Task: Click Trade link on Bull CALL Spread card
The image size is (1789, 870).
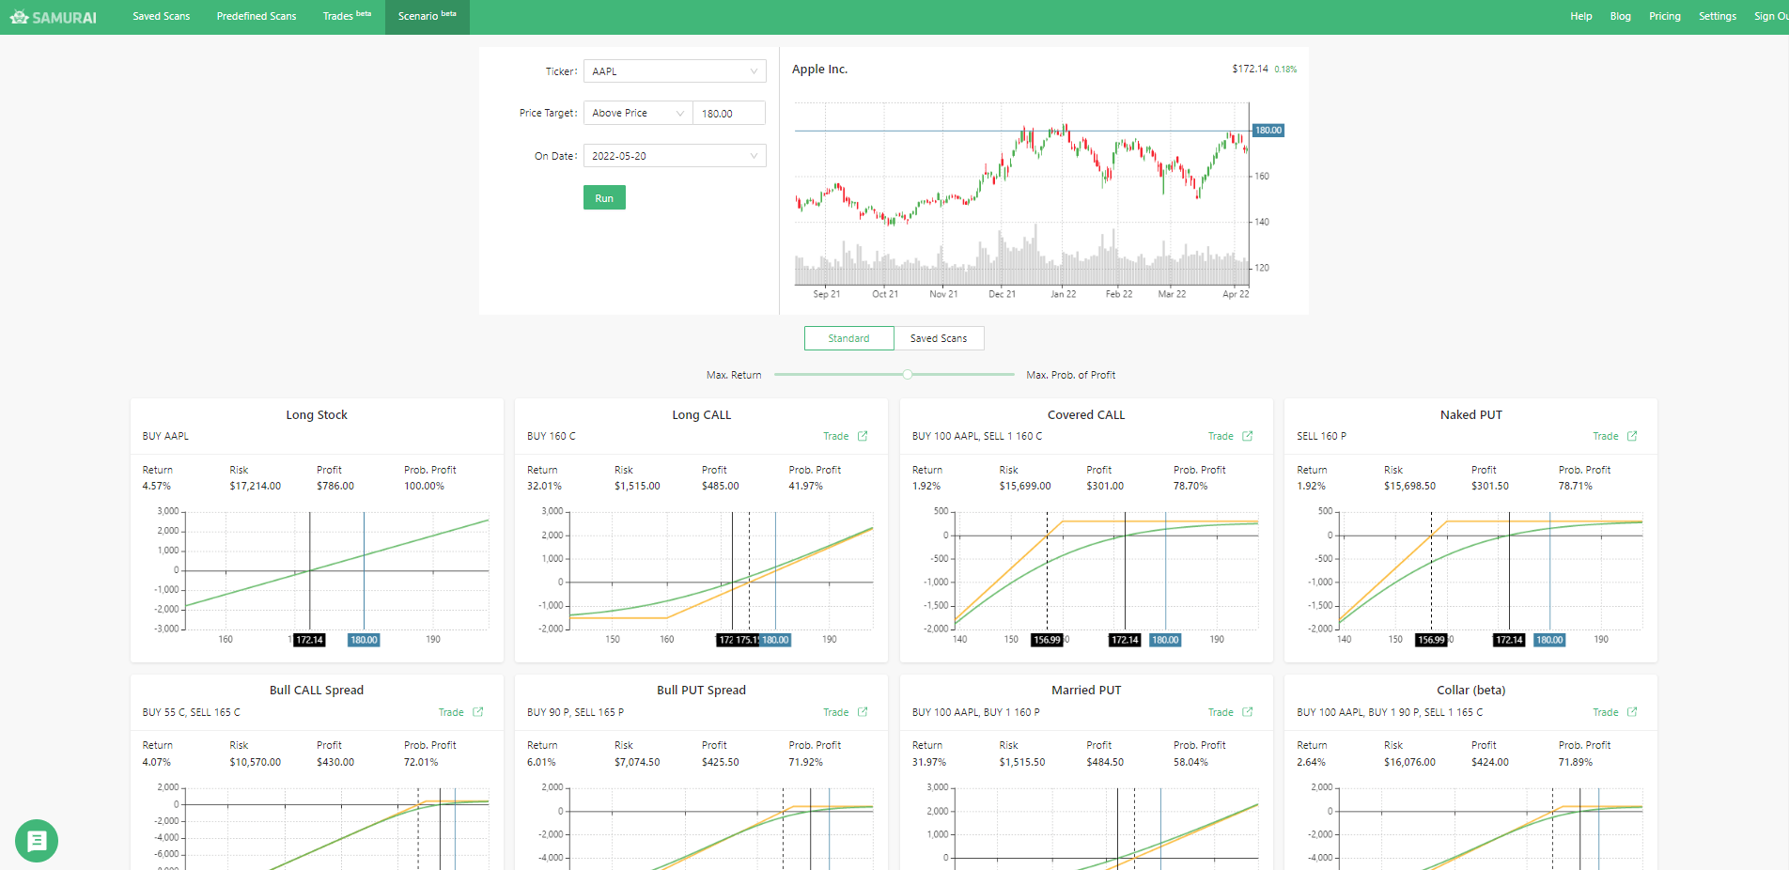Action: 451,712
